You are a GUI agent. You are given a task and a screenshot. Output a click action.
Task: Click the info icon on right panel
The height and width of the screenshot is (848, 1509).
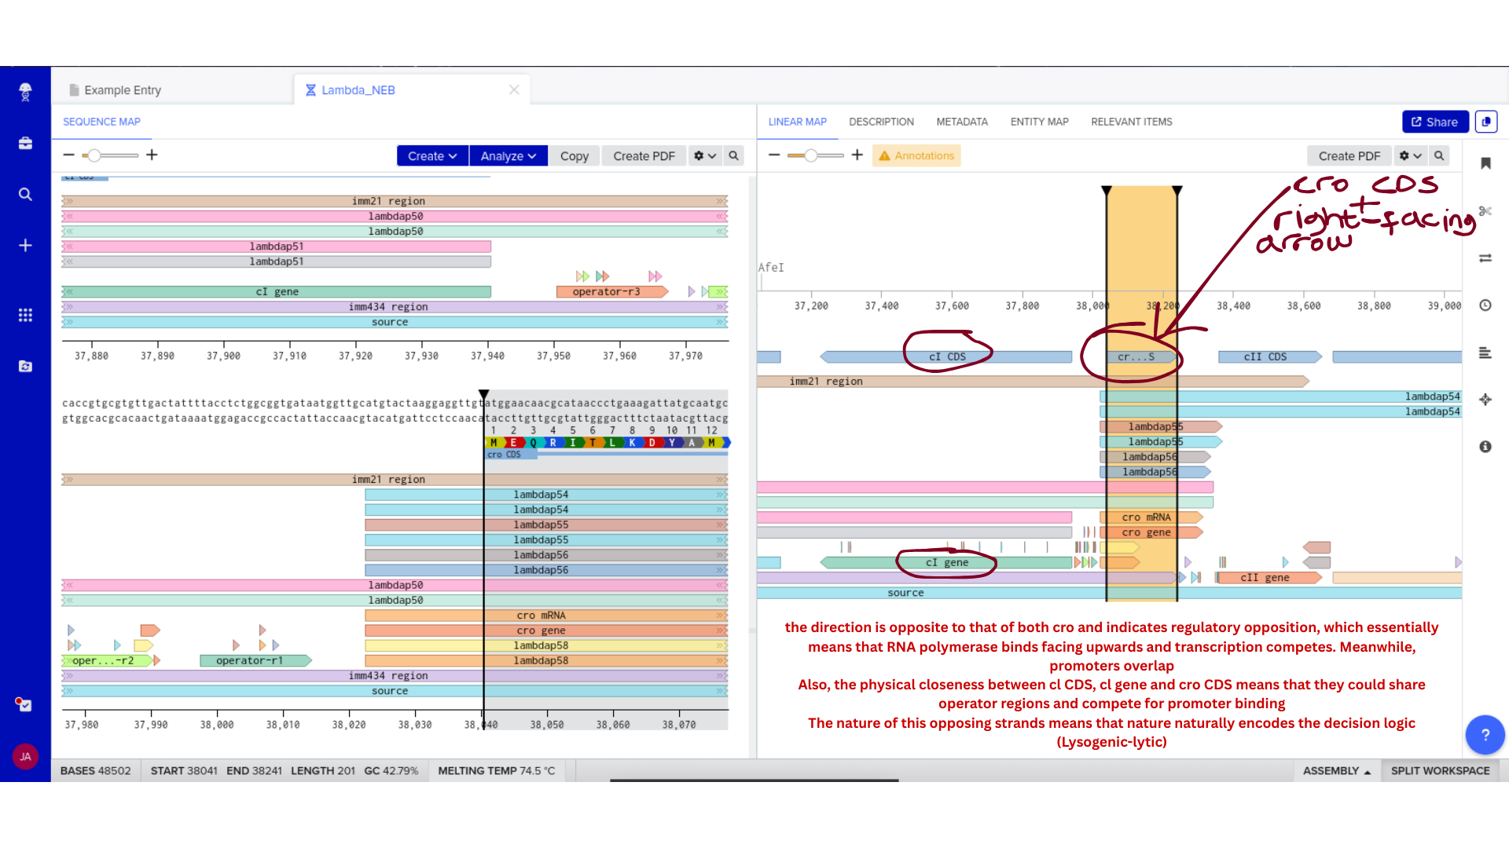pos(1485,447)
